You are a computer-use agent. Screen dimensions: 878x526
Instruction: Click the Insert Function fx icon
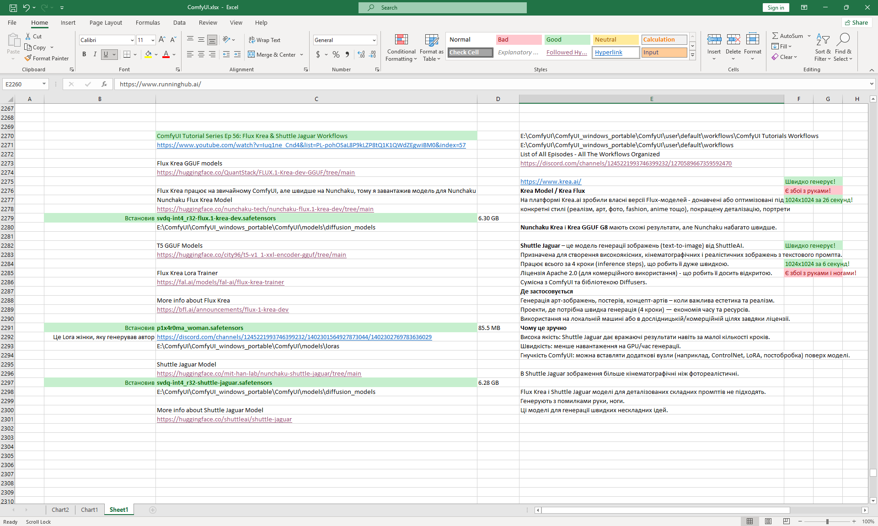click(x=104, y=84)
